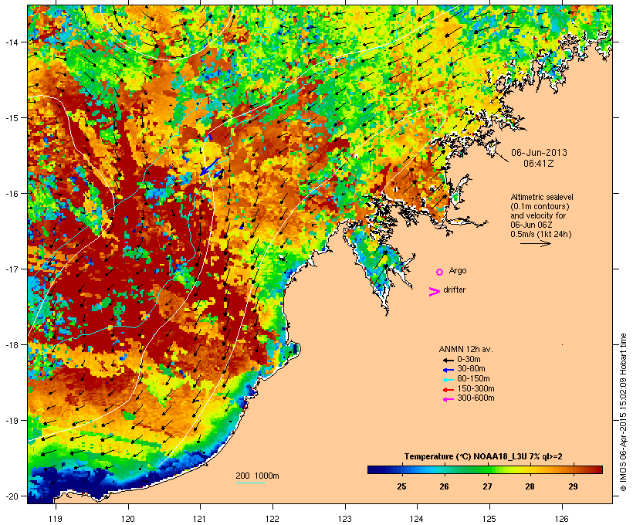Click the longitude axis label 126

coord(562,519)
